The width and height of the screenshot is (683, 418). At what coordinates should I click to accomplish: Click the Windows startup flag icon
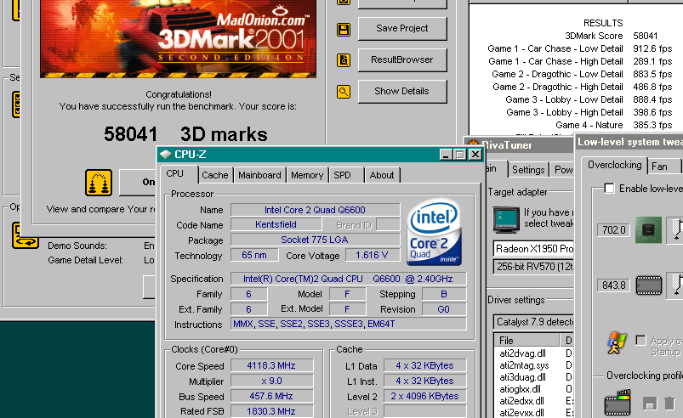click(x=617, y=342)
